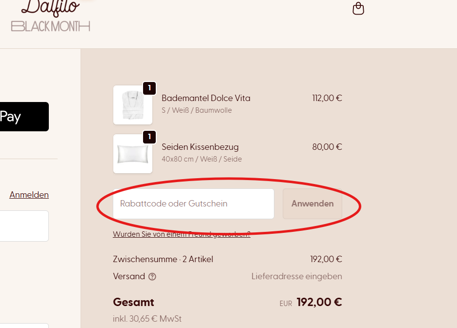Focus the Rabattcode oder Gutschein field
This screenshot has height=328, width=457.
193,204
